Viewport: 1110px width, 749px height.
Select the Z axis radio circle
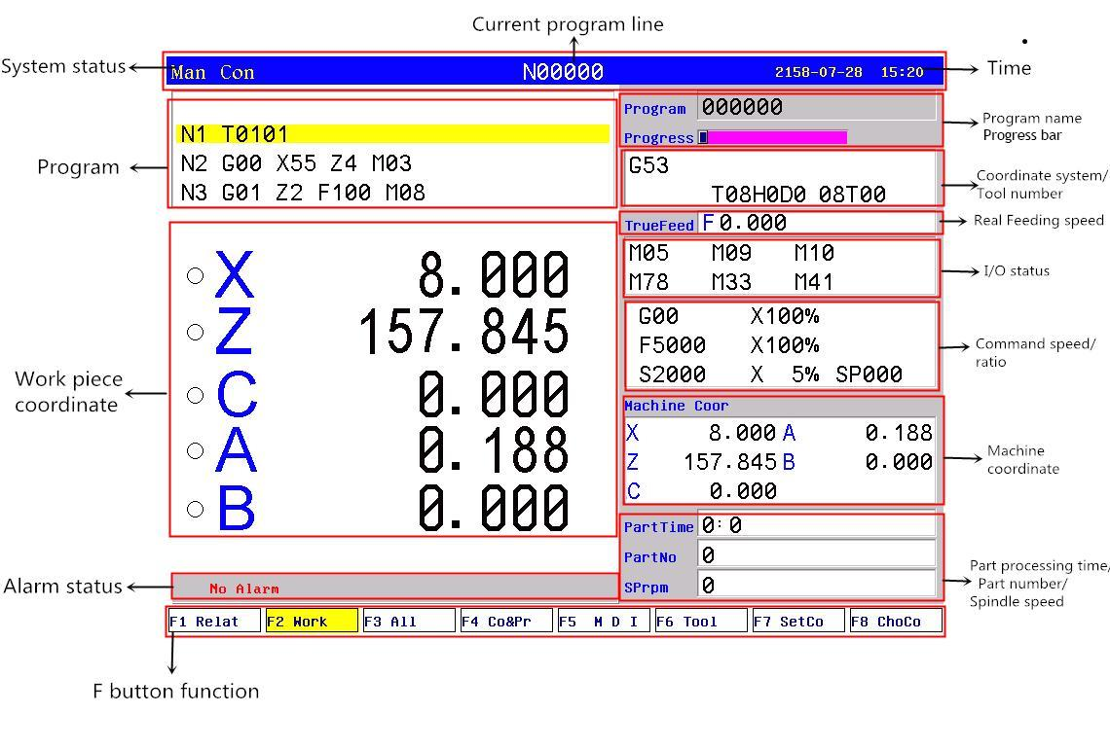pyautogui.click(x=196, y=333)
